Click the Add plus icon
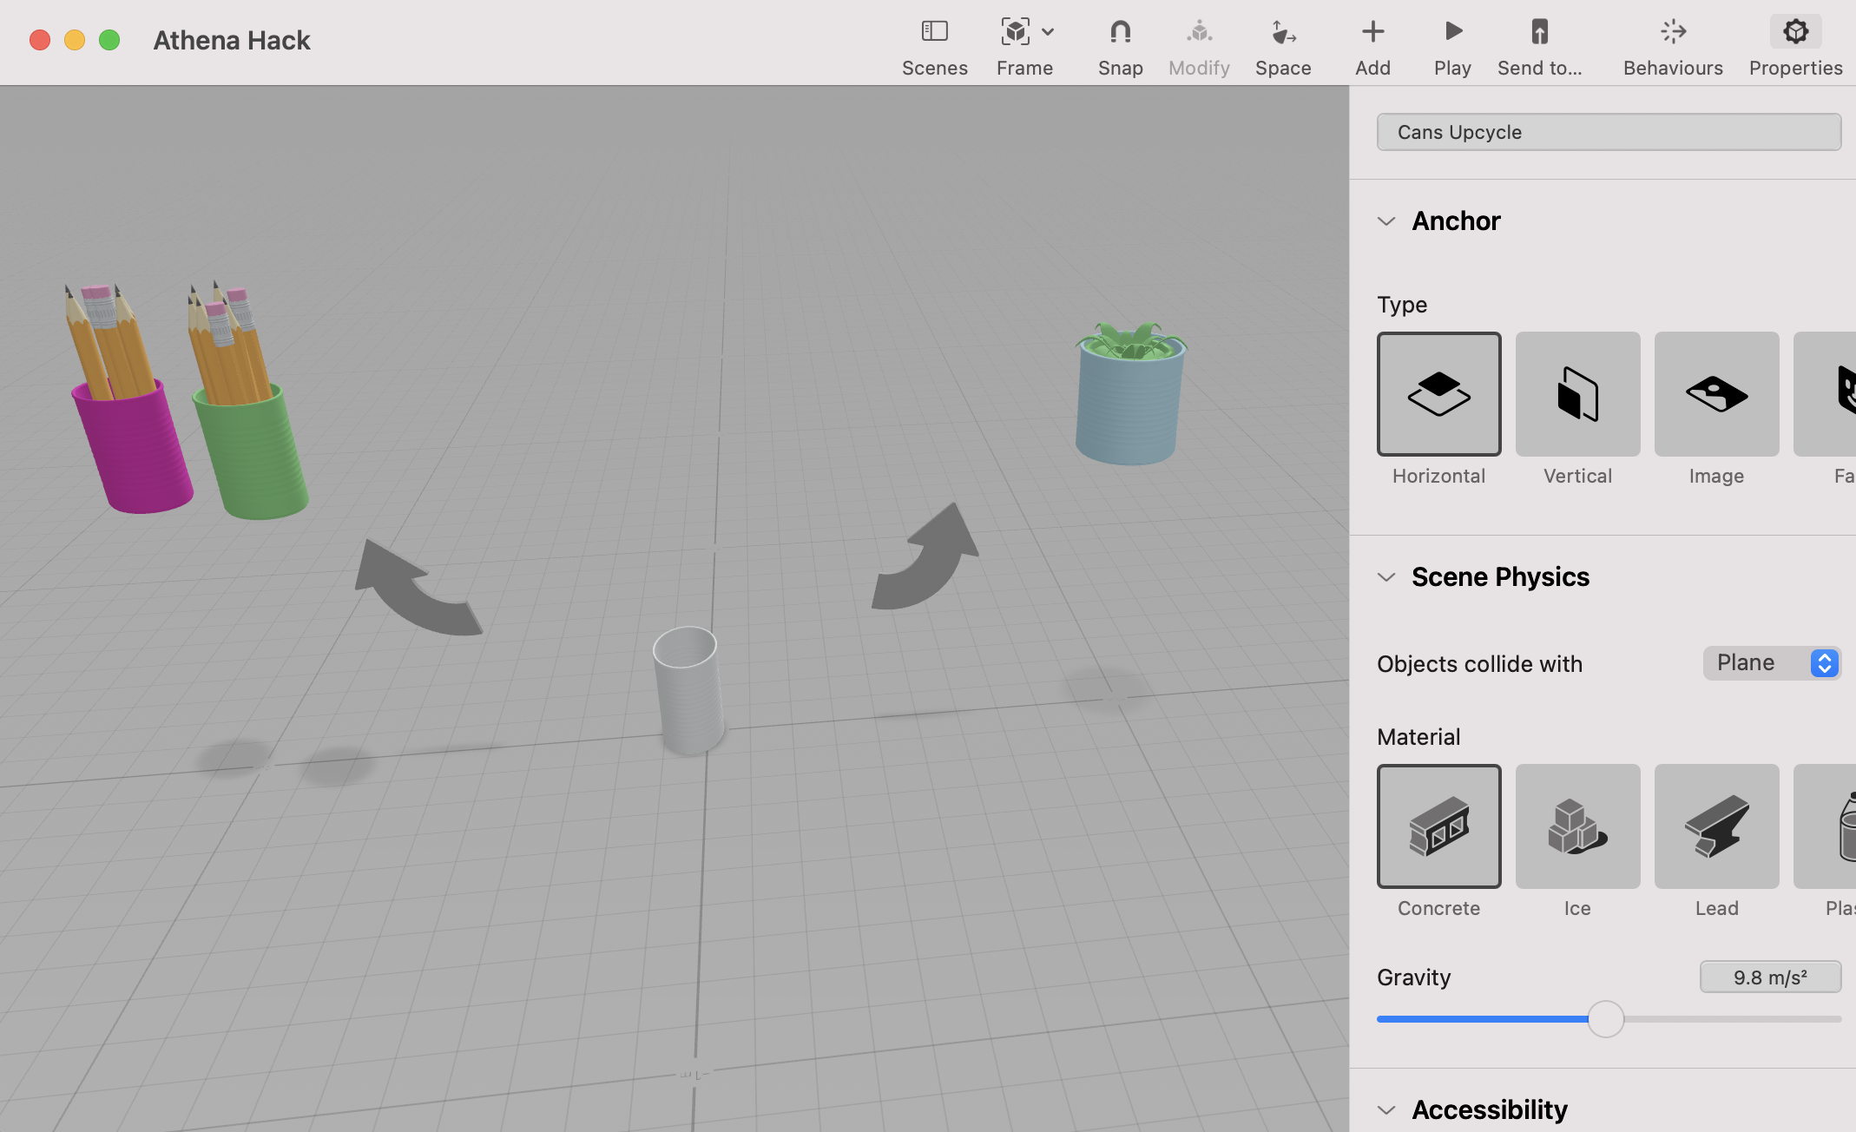1856x1132 pixels. 1372,32
